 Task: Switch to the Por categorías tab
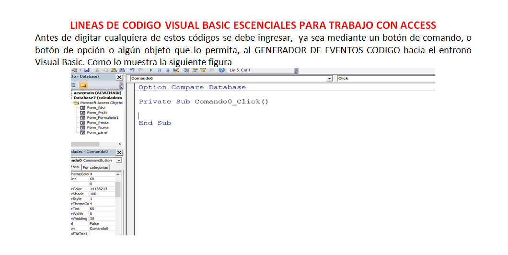pos(95,167)
